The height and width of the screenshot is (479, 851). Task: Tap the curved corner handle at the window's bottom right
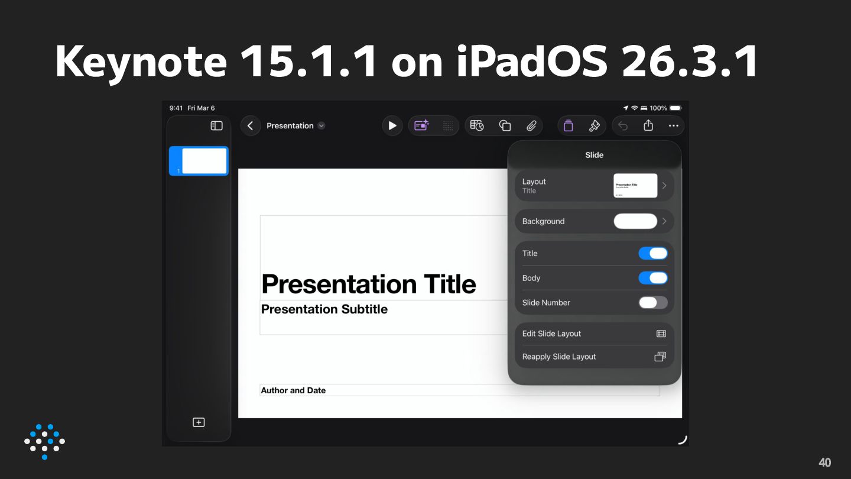click(x=683, y=439)
